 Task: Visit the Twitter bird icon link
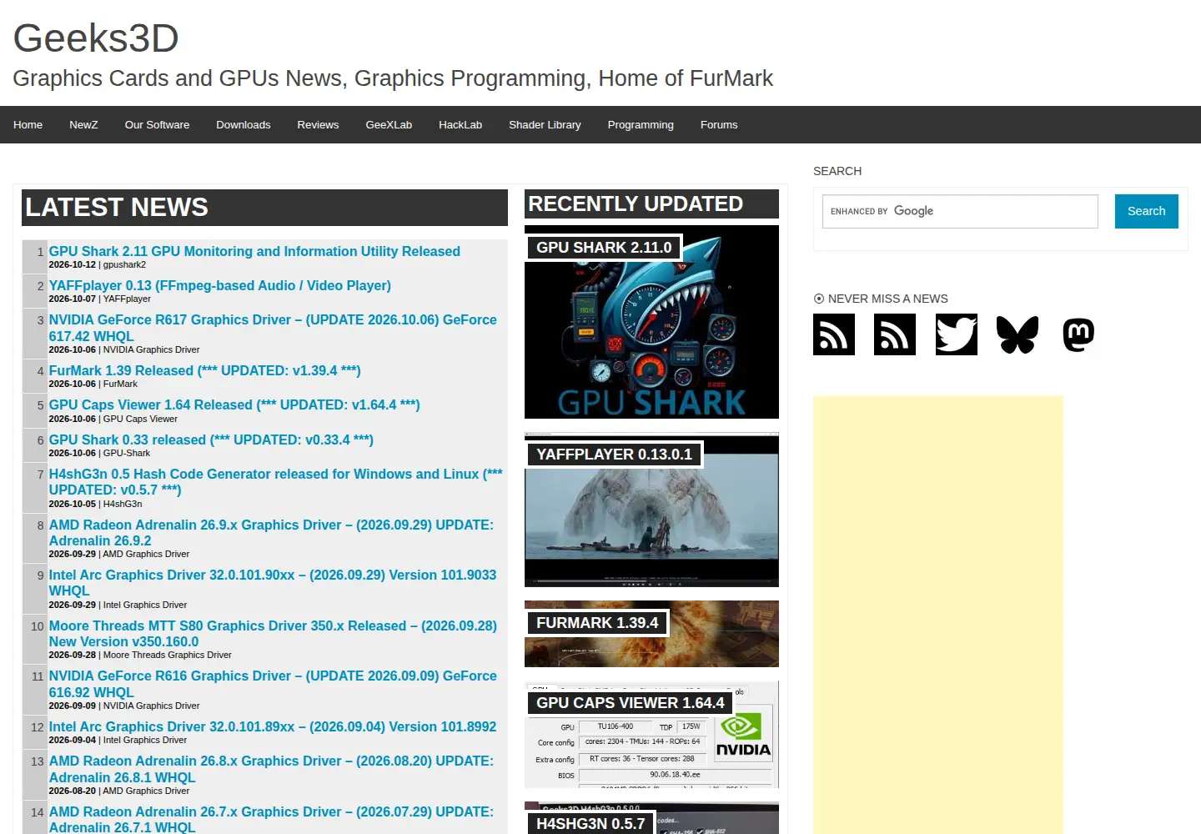click(x=957, y=334)
